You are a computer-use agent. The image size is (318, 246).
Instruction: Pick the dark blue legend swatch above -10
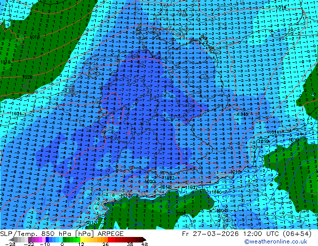(x=47, y=239)
